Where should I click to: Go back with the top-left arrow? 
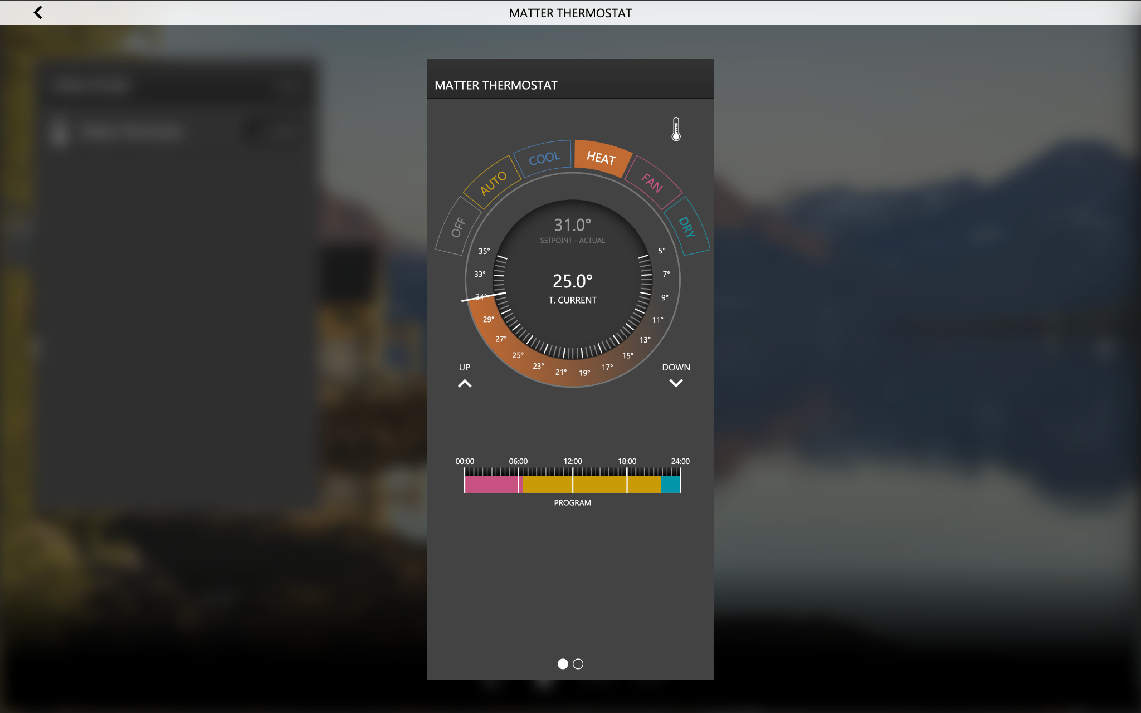(x=38, y=12)
